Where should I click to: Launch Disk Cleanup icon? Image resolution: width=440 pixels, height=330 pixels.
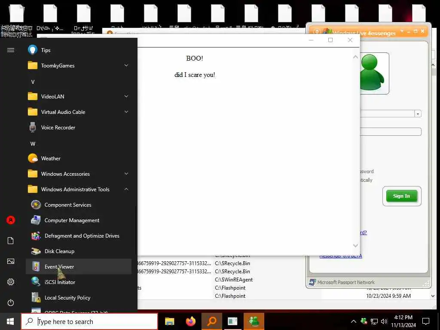point(36,251)
